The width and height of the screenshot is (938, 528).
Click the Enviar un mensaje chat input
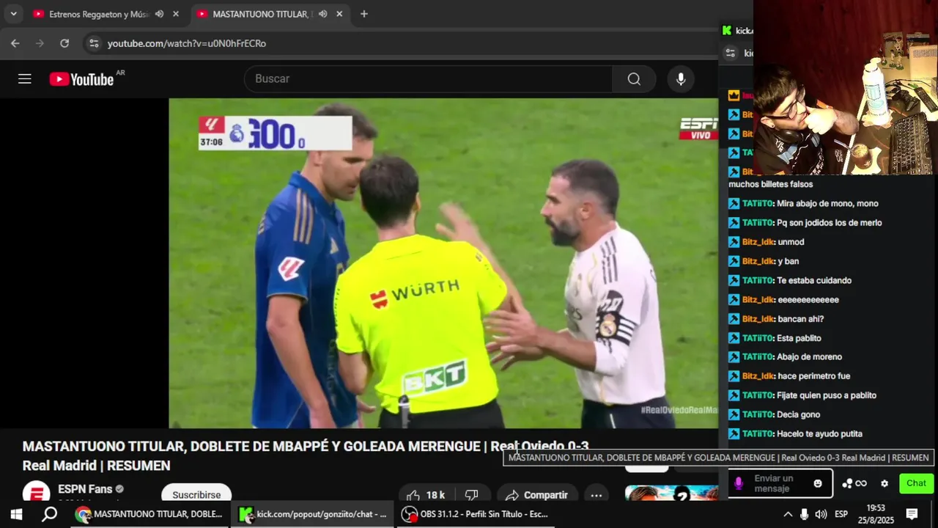point(780,483)
